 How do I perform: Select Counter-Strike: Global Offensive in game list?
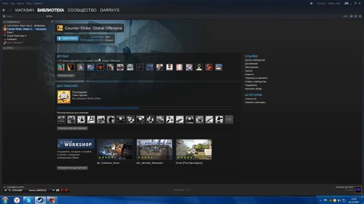point(27,29)
